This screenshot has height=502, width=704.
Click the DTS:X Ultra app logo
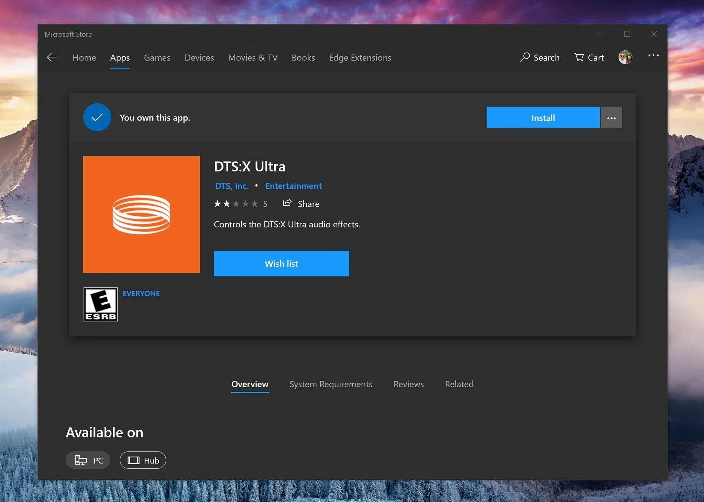pos(141,215)
